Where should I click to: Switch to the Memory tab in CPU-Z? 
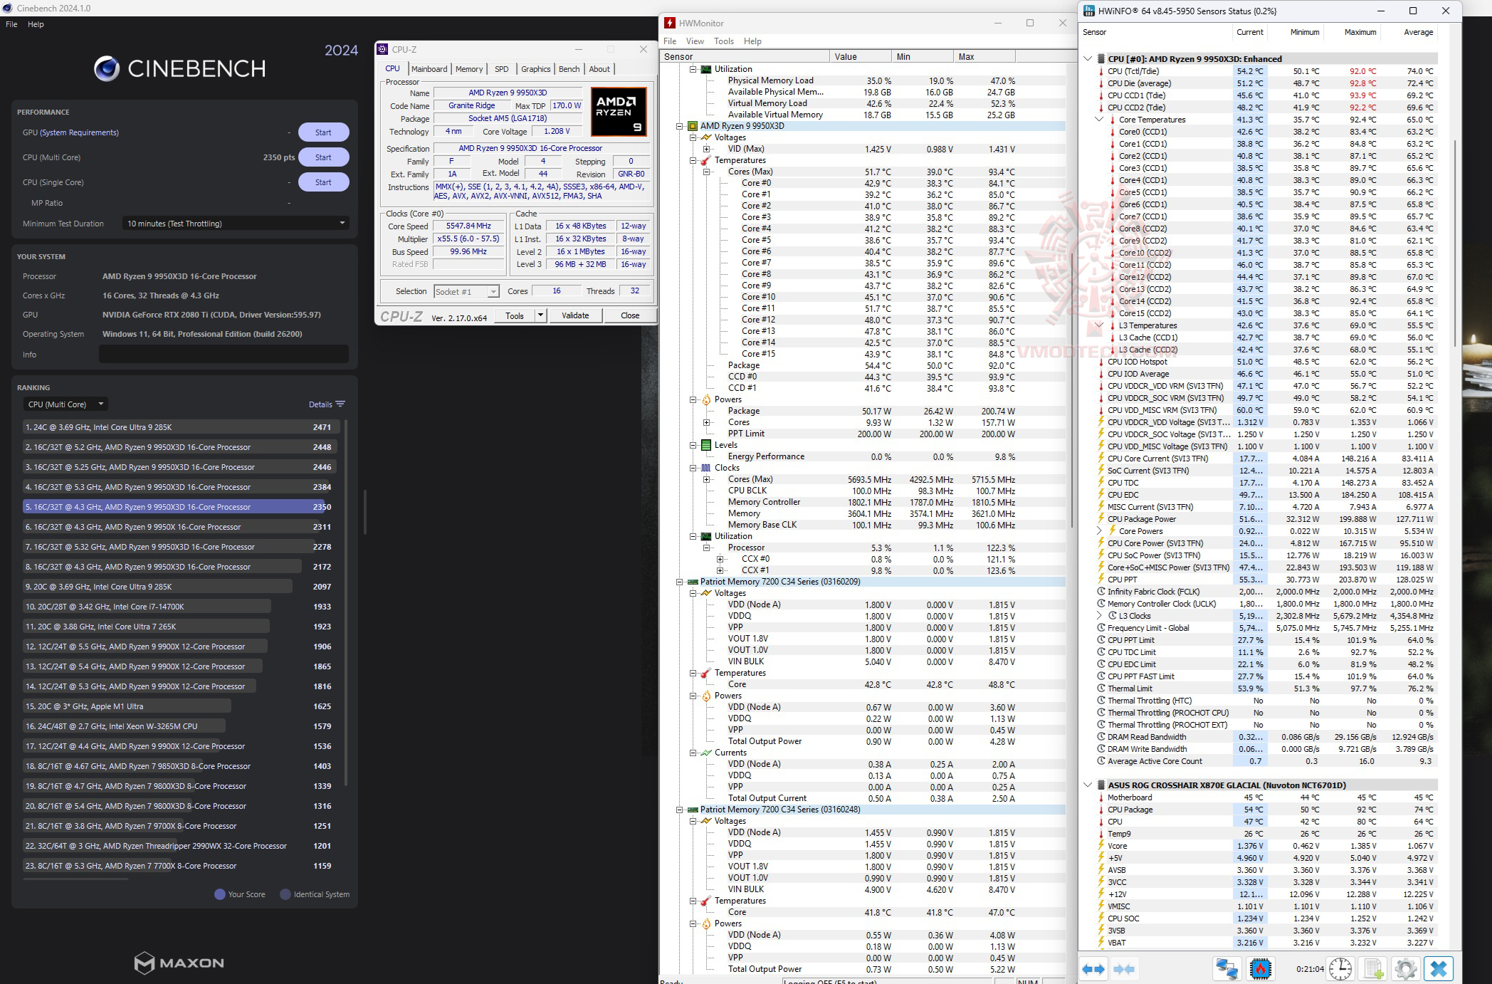(469, 69)
